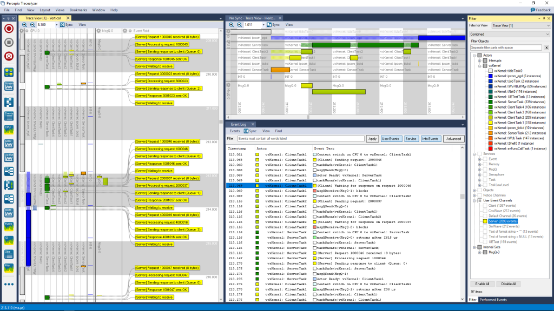Zoom in on the horizontal trace view
Image resolution: width=554 pixels, height=311 pixels.
pos(232,25)
